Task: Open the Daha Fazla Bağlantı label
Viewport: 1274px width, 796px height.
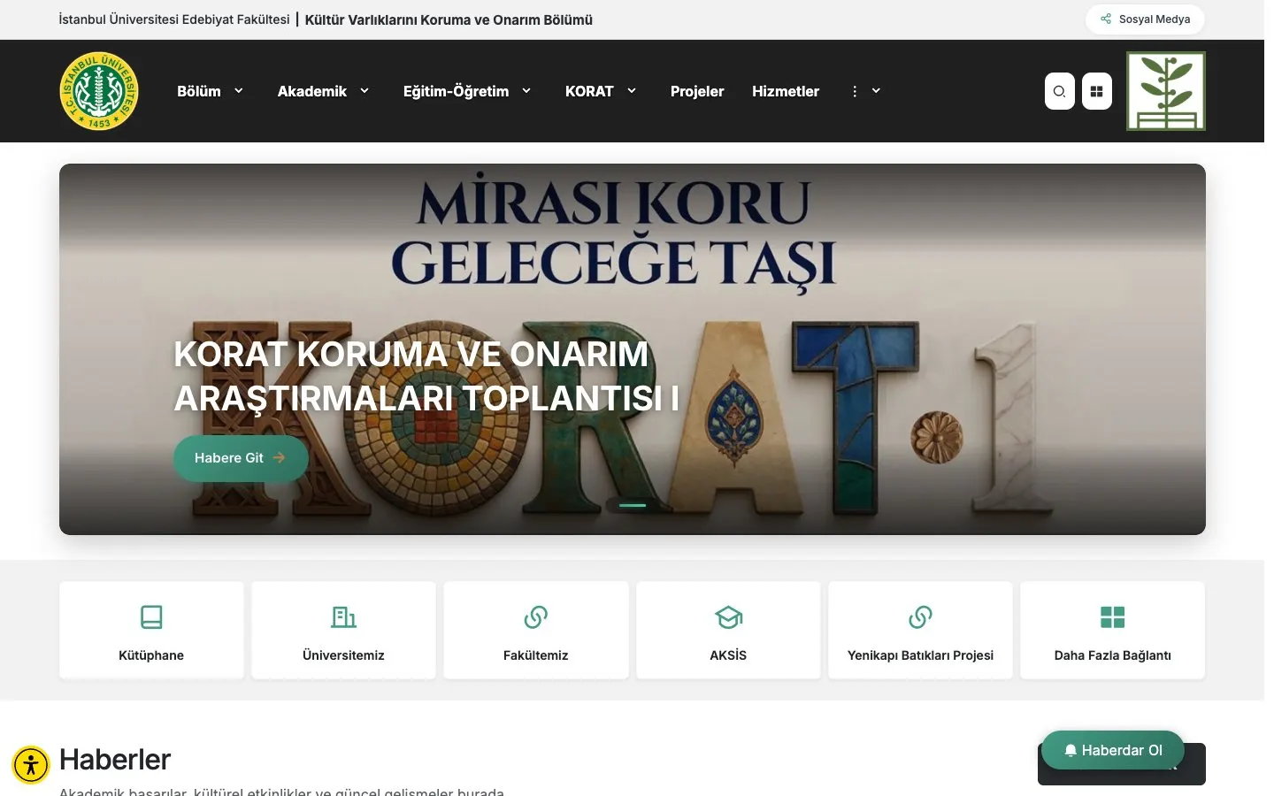Action: [1112, 655]
